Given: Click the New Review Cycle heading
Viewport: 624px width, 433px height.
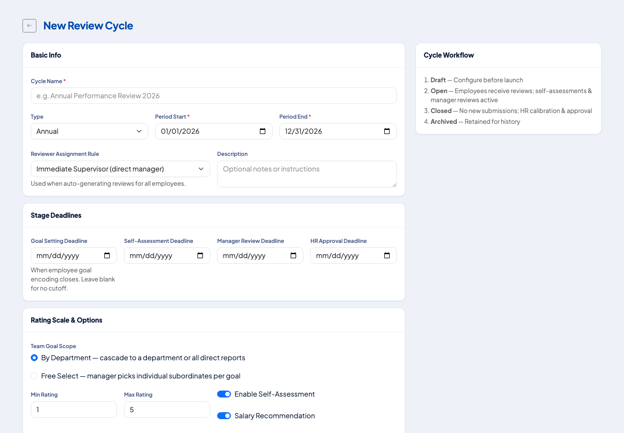Looking at the screenshot, I should pyautogui.click(x=88, y=26).
